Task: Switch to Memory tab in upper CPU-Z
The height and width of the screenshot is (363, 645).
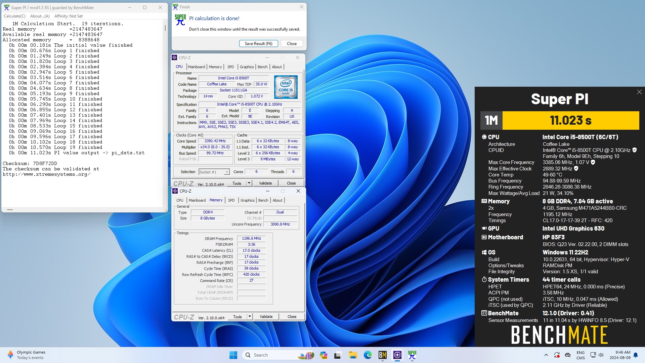Action: tap(215, 67)
